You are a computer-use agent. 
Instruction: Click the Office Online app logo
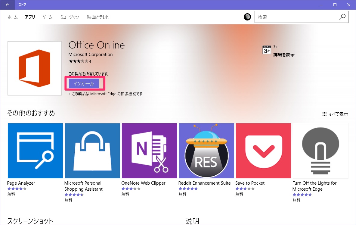[35, 68]
